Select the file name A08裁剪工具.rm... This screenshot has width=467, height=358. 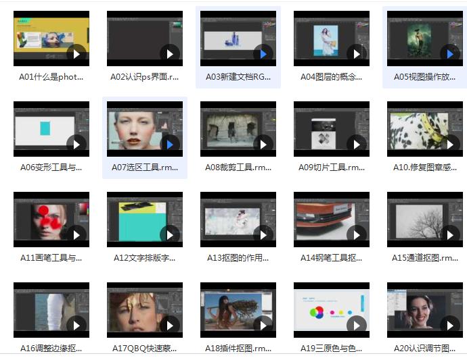pos(238,168)
